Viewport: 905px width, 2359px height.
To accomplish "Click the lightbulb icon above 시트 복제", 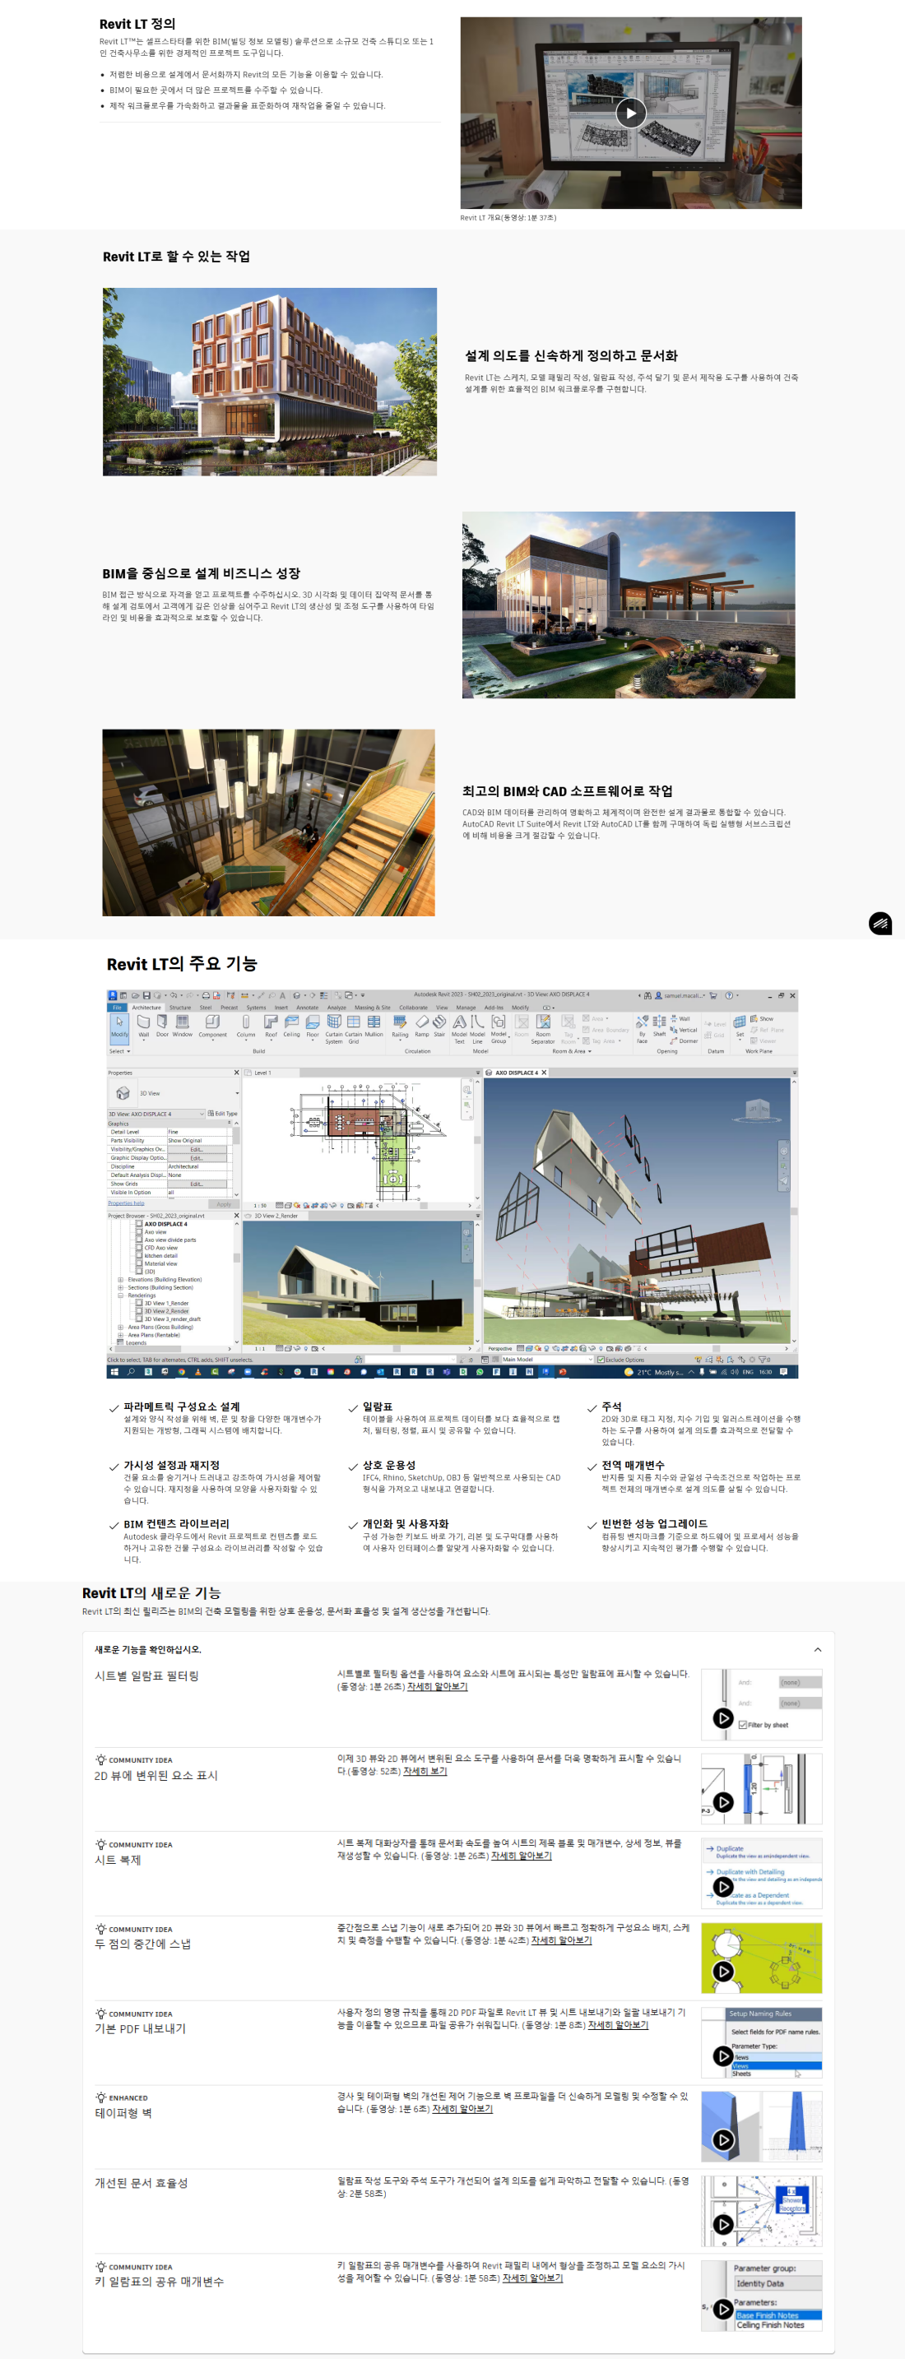I will tap(100, 1843).
